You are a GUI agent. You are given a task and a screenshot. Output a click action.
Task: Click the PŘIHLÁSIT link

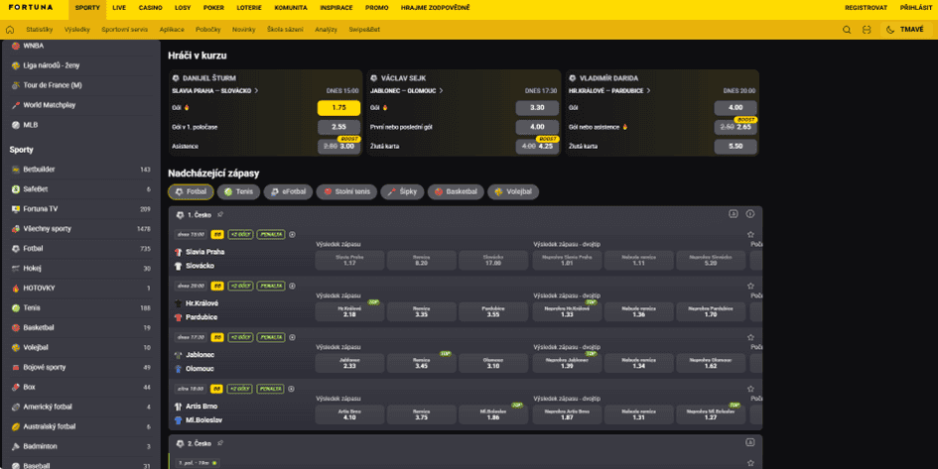coord(916,8)
